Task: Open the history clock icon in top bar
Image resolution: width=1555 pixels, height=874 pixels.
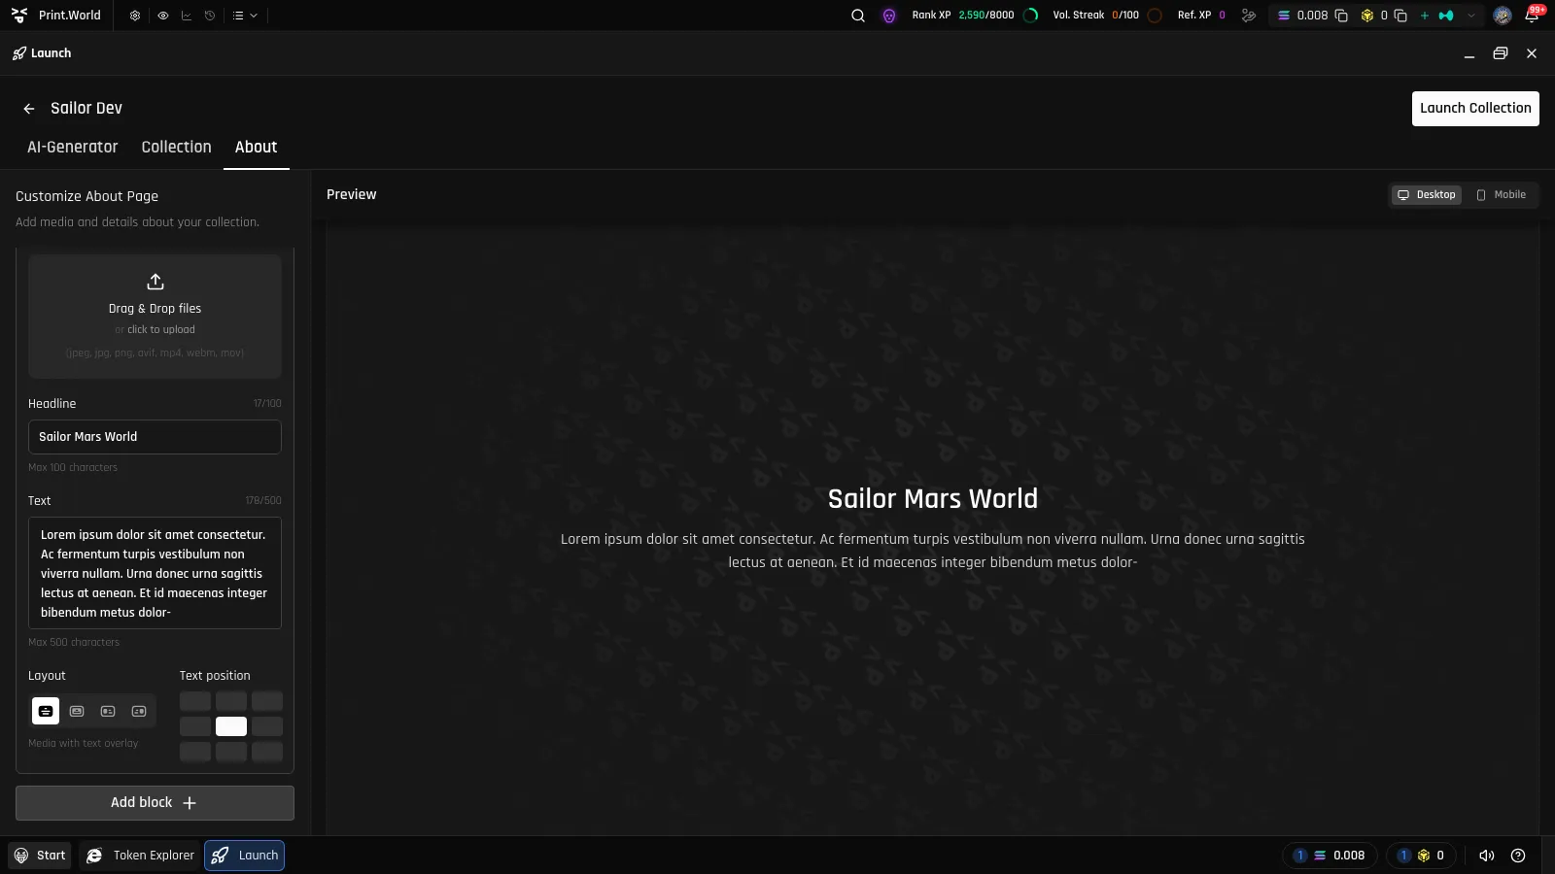Action: (210, 16)
